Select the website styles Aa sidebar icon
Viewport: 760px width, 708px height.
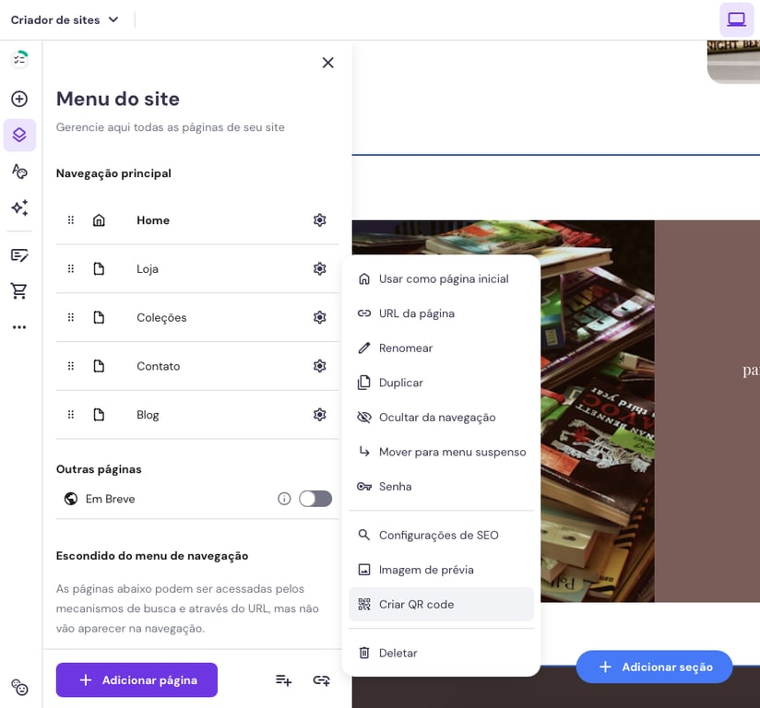click(19, 171)
